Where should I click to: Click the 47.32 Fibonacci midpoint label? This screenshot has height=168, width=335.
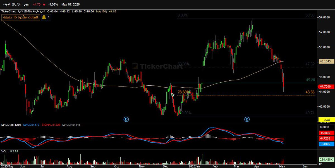pyautogui.click(x=310, y=64)
